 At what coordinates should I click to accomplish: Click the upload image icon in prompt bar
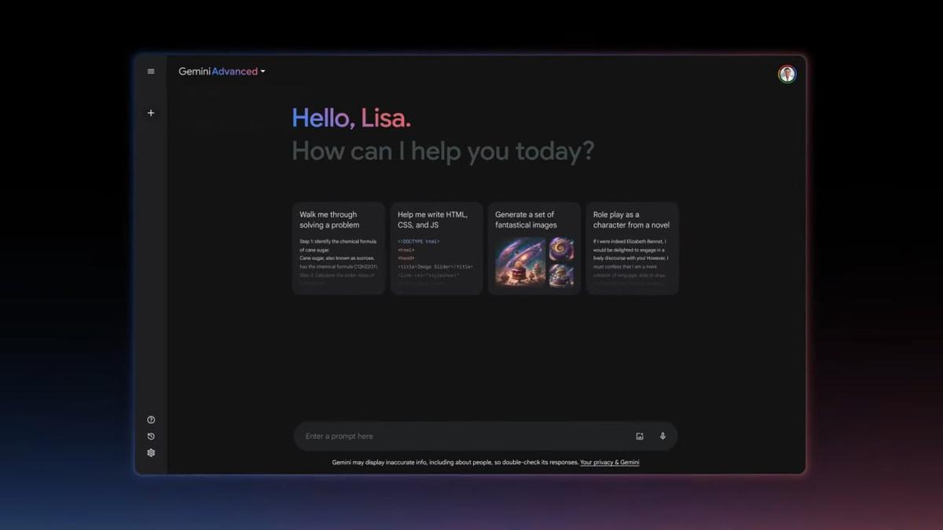(x=640, y=437)
